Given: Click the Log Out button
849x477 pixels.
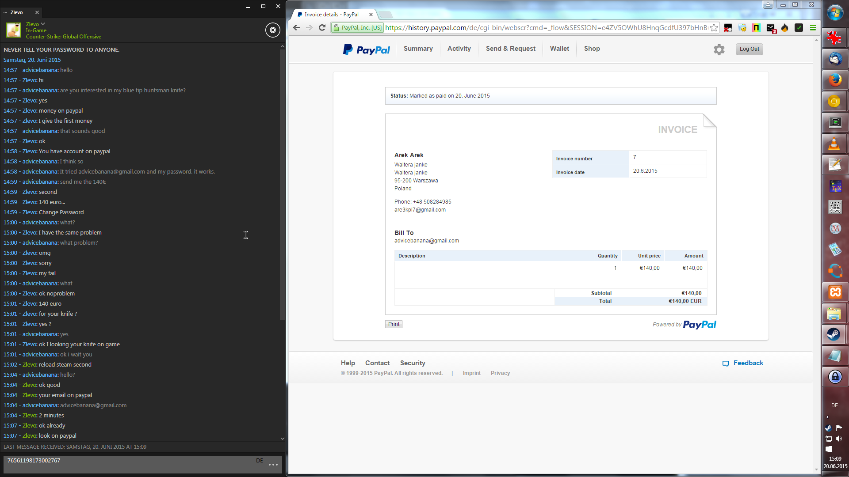Looking at the screenshot, I should pos(749,49).
